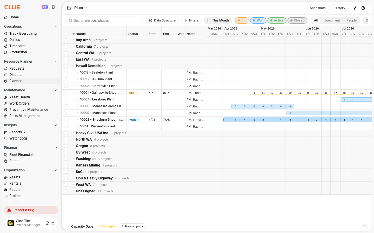Open Work Orders page
The height and width of the screenshot is (233, 374).
click(19, 103)
